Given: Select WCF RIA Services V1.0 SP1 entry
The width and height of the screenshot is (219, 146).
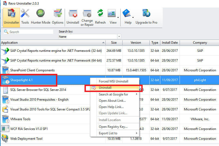Looking at the screenshot, I should [29, 129].
